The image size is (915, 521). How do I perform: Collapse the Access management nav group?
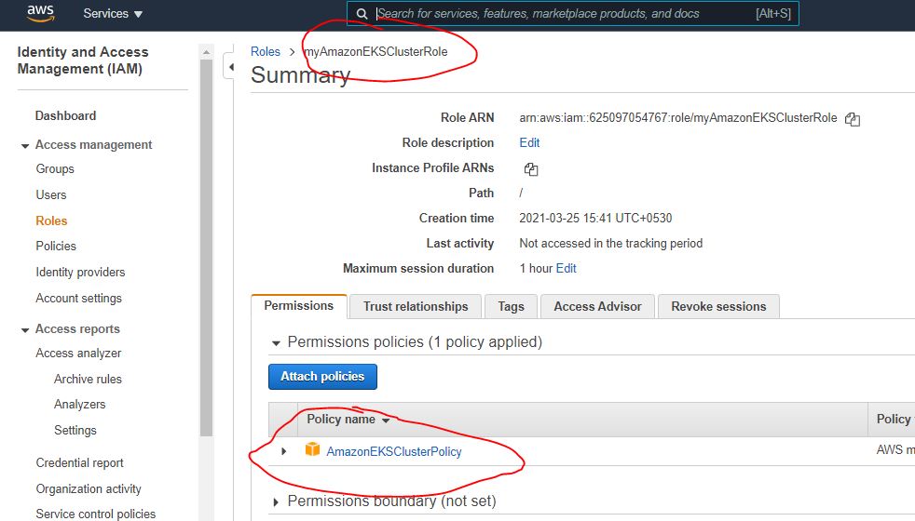(25, 145)
